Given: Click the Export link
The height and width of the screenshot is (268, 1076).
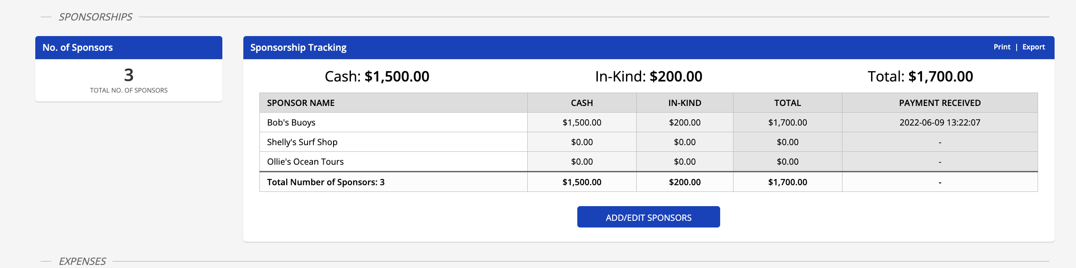Looking at the screenshot, I should point(1033,47).
